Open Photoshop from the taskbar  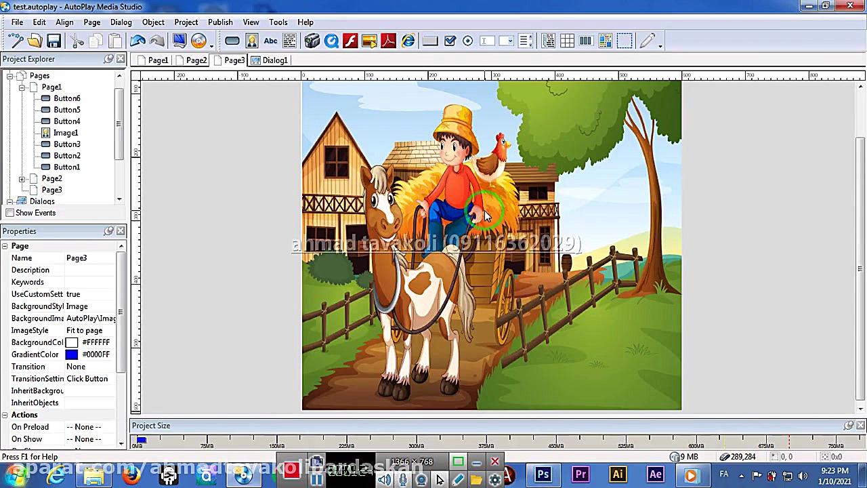click(543, 474)
